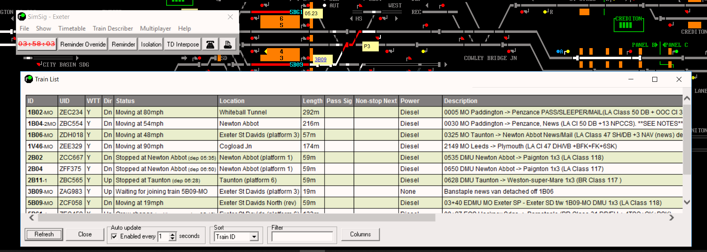Image resolution: width=707 pixels, height=252 pixels.
Task: Toggle the Auto update Enabled checkbox
Action: (114, 236)
